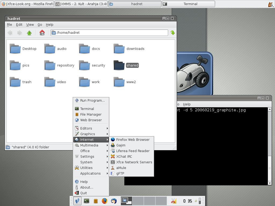275x206 pixels.
Task: Reload the /home/hadret location
Action: click(173, 32)
